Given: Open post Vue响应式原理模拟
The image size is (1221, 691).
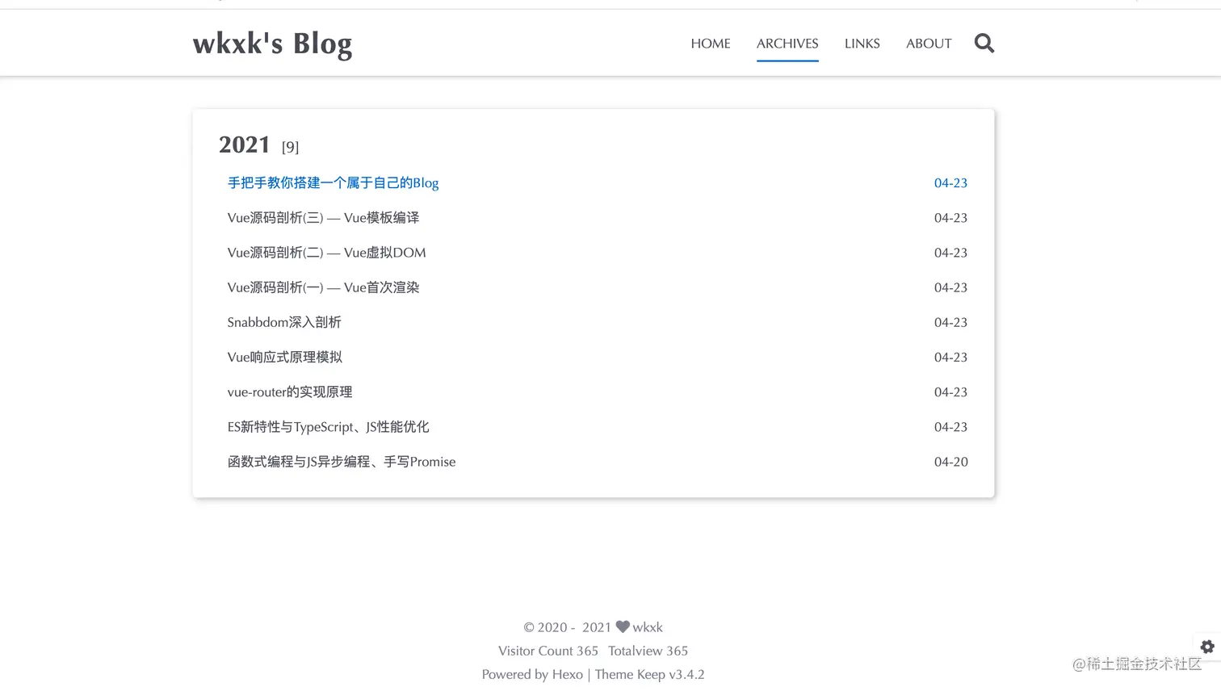Looking at the screenshot, I should [x=284, y=357].
